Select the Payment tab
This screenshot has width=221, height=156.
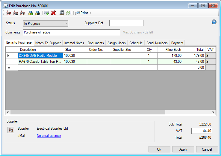coord(177,43)
